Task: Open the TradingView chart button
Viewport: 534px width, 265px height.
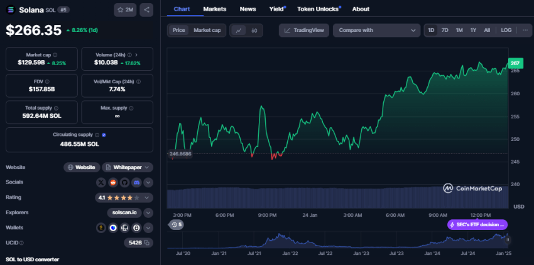Action: pyautogui.click(x=304, y=30)
